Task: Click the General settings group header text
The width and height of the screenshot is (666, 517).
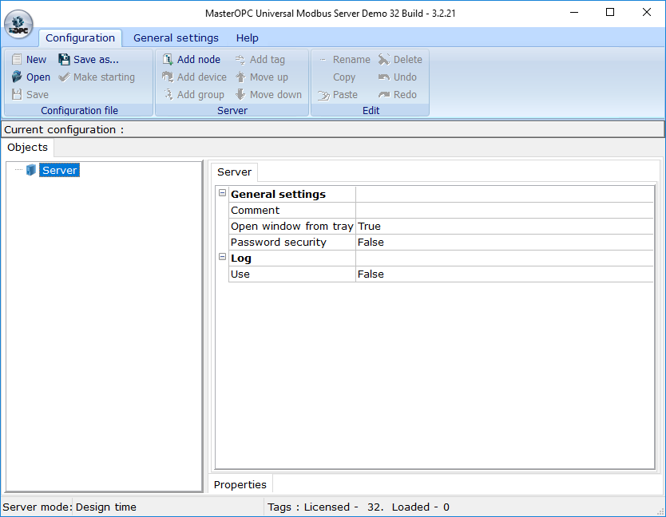Action: 278,195
